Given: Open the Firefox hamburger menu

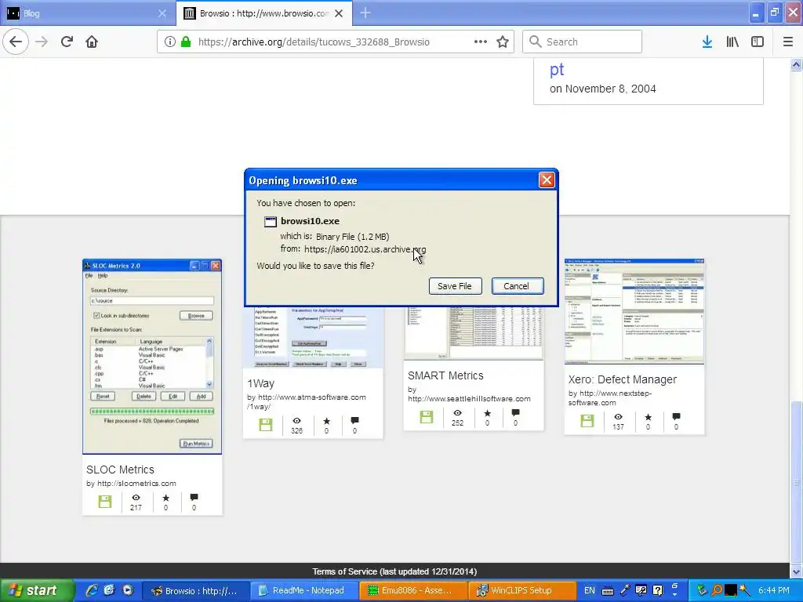Looking at the screenshot, I should tap(787, 42).
